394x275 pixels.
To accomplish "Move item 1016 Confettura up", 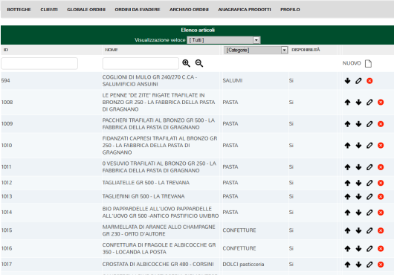I will pos(347,249).
